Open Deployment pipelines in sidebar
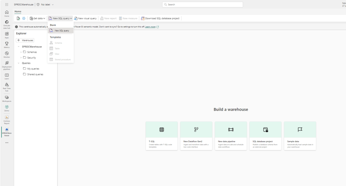 [x=7, y=65]
